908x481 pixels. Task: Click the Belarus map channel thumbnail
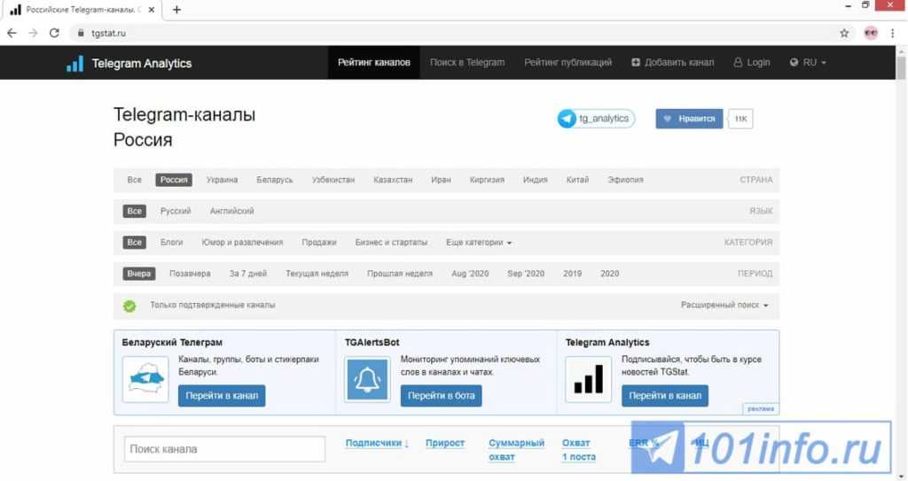tap(145, 379)
